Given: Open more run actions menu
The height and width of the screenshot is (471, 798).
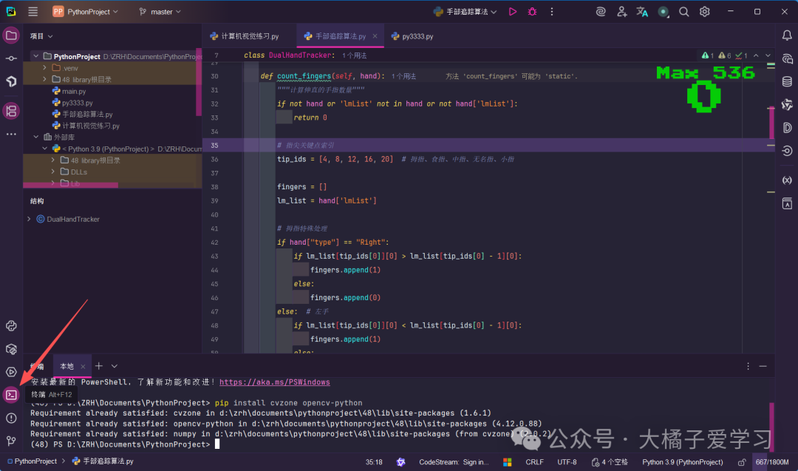Looking at the screenshot, I should pyautogui.click(x=552, y=12).
